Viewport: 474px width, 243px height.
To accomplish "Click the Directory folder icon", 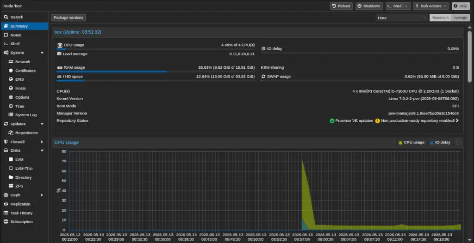I will [11, 177].
